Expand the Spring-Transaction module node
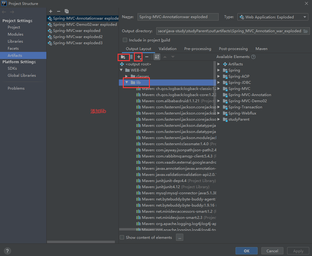The width and height of the screenshot is (312, 256). click(219, 107)
